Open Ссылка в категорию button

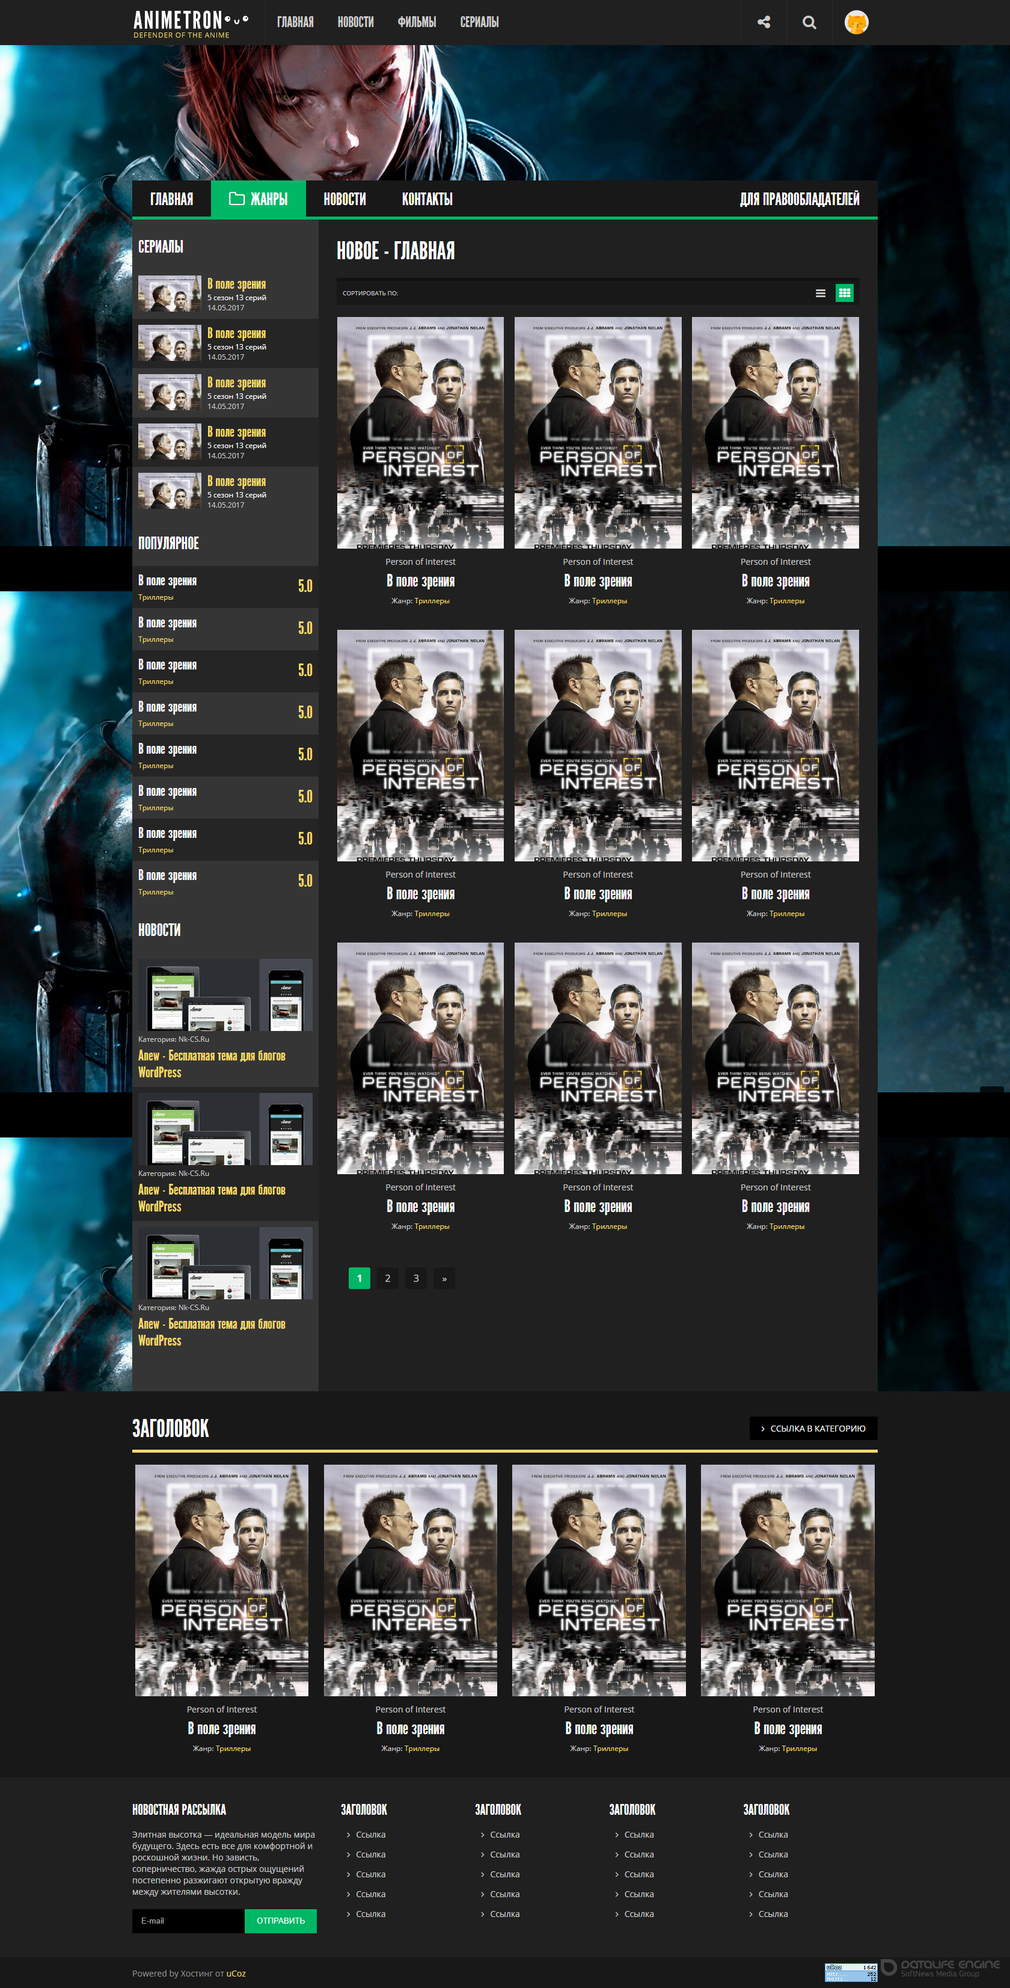813,1429
